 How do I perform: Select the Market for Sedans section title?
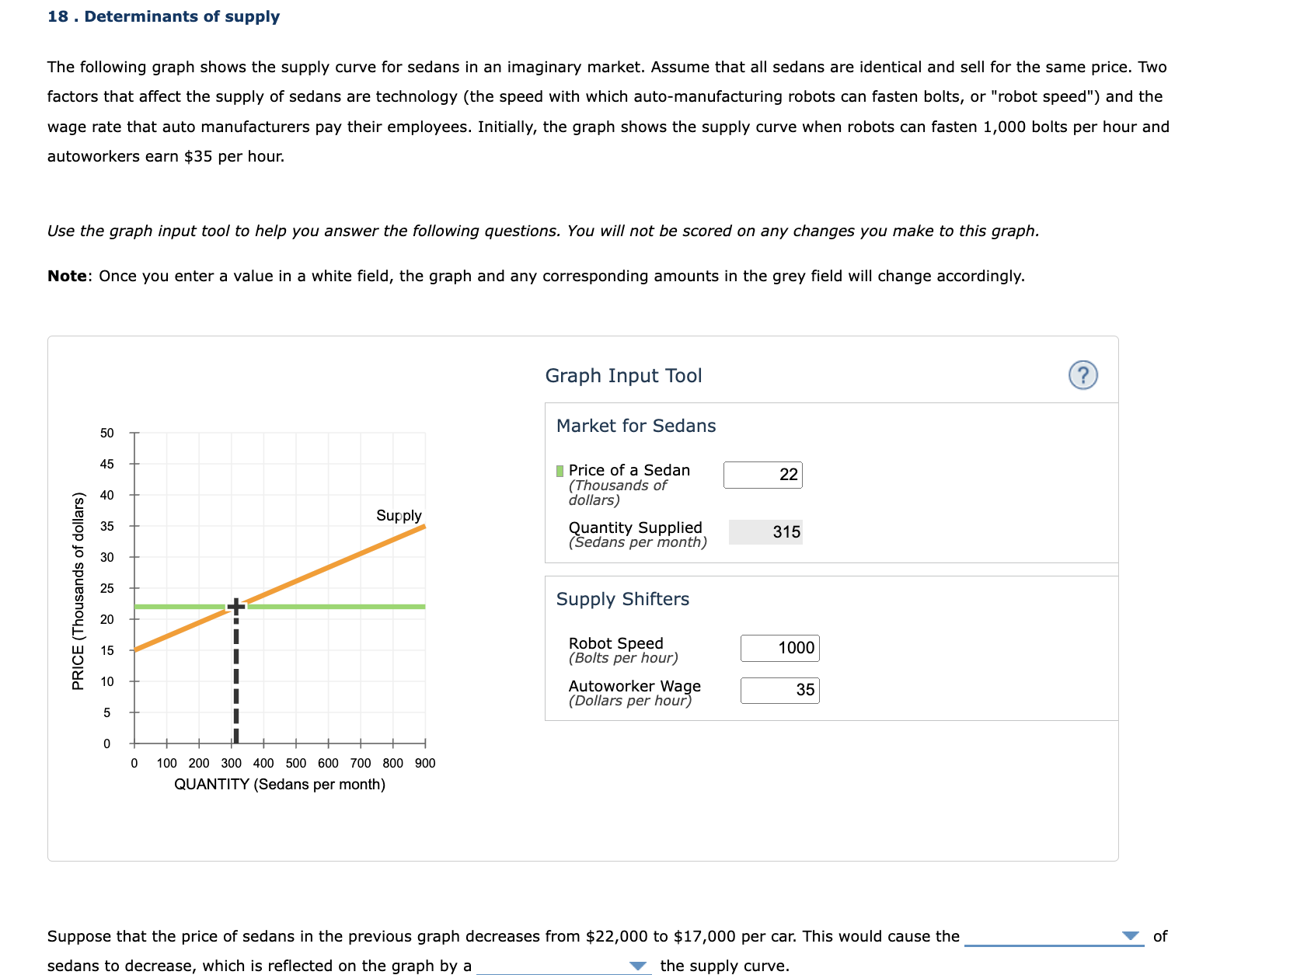(x=634, y=426)
